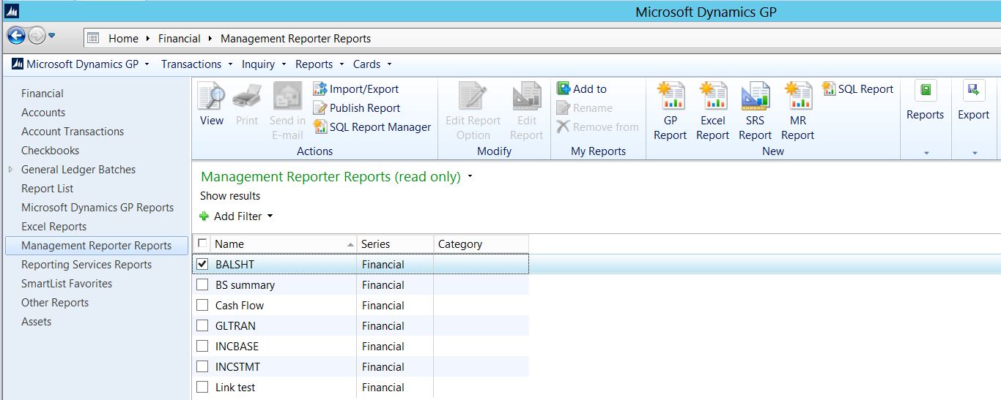Open the list title dropdown arrow

(470, 176)
